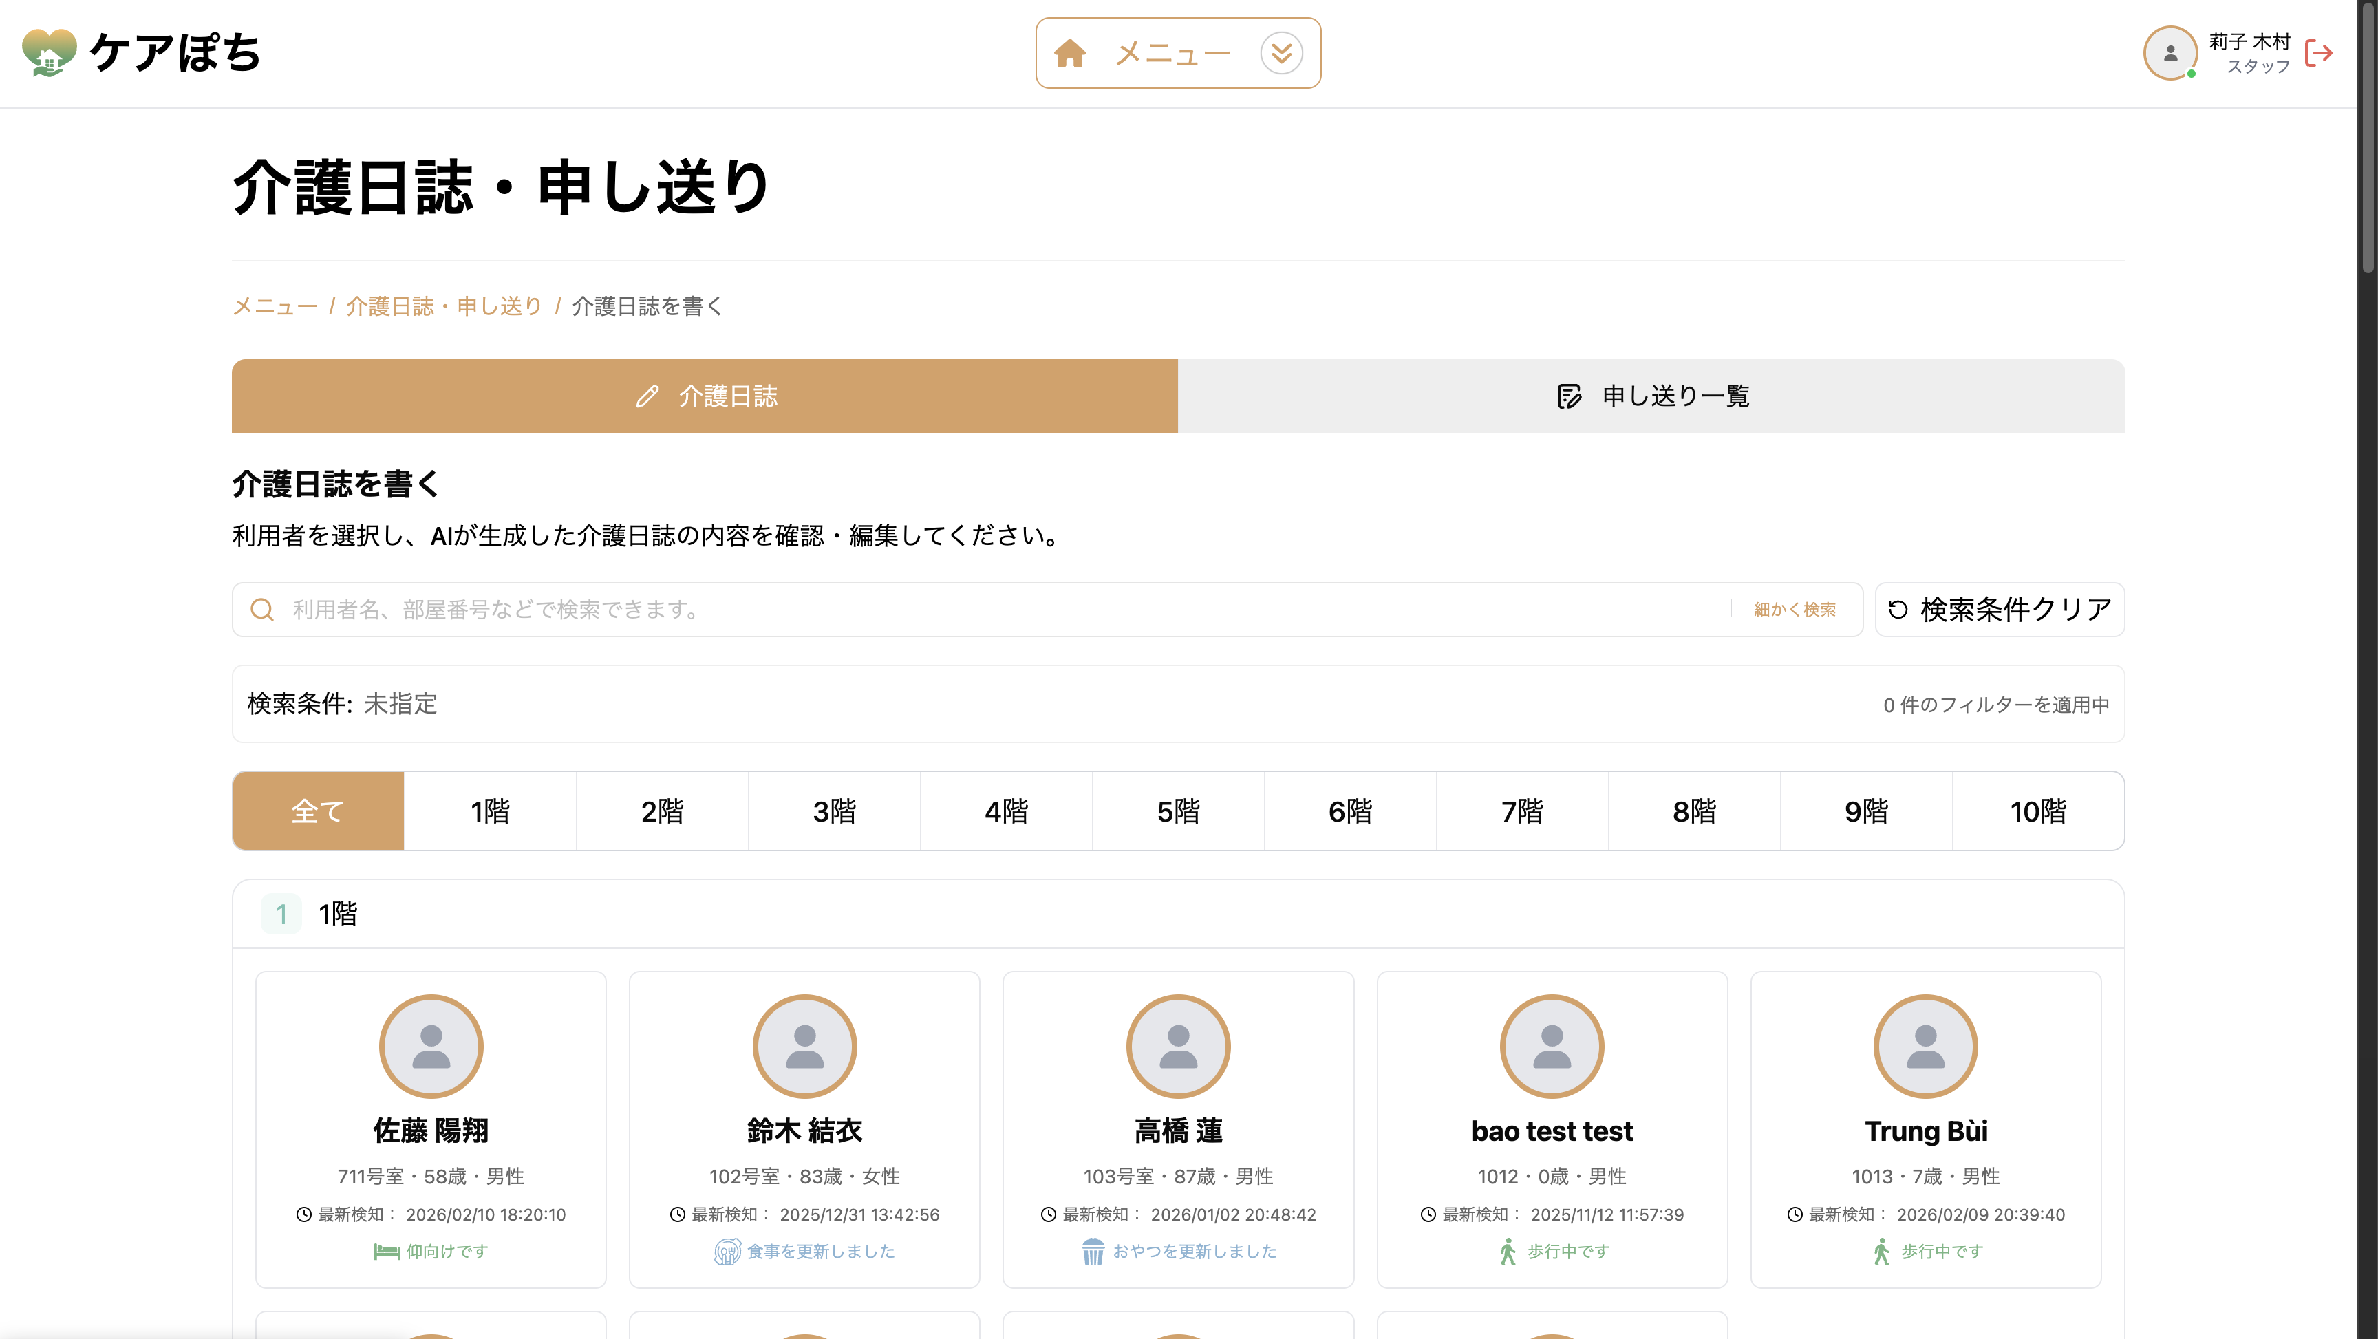Open the 莉子 木村 user avatar
Image resolution: width=2378 pixels, height=1339 pixels.
2170,54
